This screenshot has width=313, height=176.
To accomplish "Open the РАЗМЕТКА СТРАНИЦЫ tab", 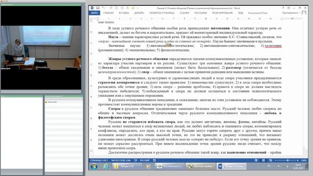I will click(x=162, y=13).
